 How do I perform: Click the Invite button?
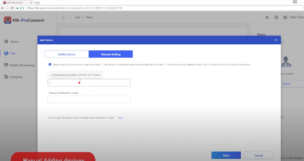click(x=286, y=84)
